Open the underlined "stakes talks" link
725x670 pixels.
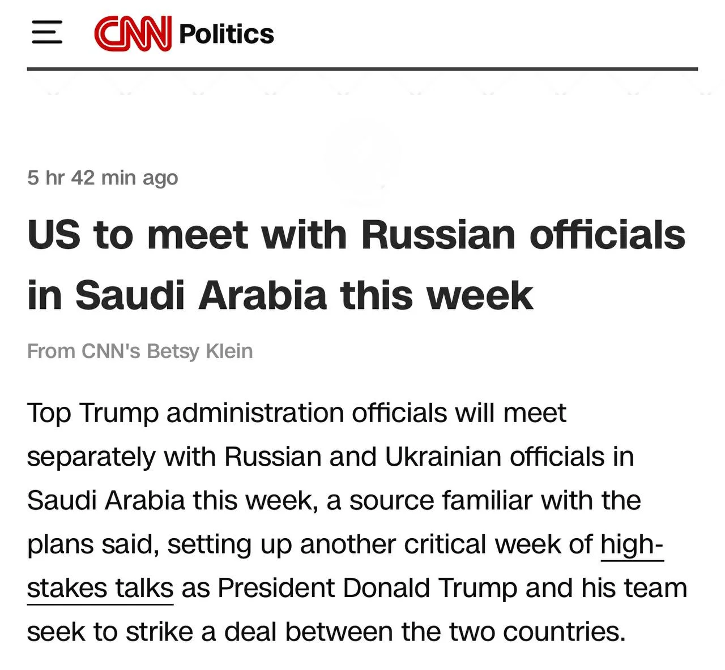(100, 588)
